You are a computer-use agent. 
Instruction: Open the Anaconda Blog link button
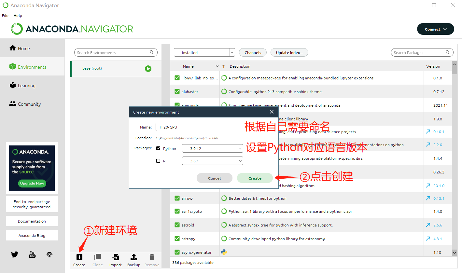(32, 235)
